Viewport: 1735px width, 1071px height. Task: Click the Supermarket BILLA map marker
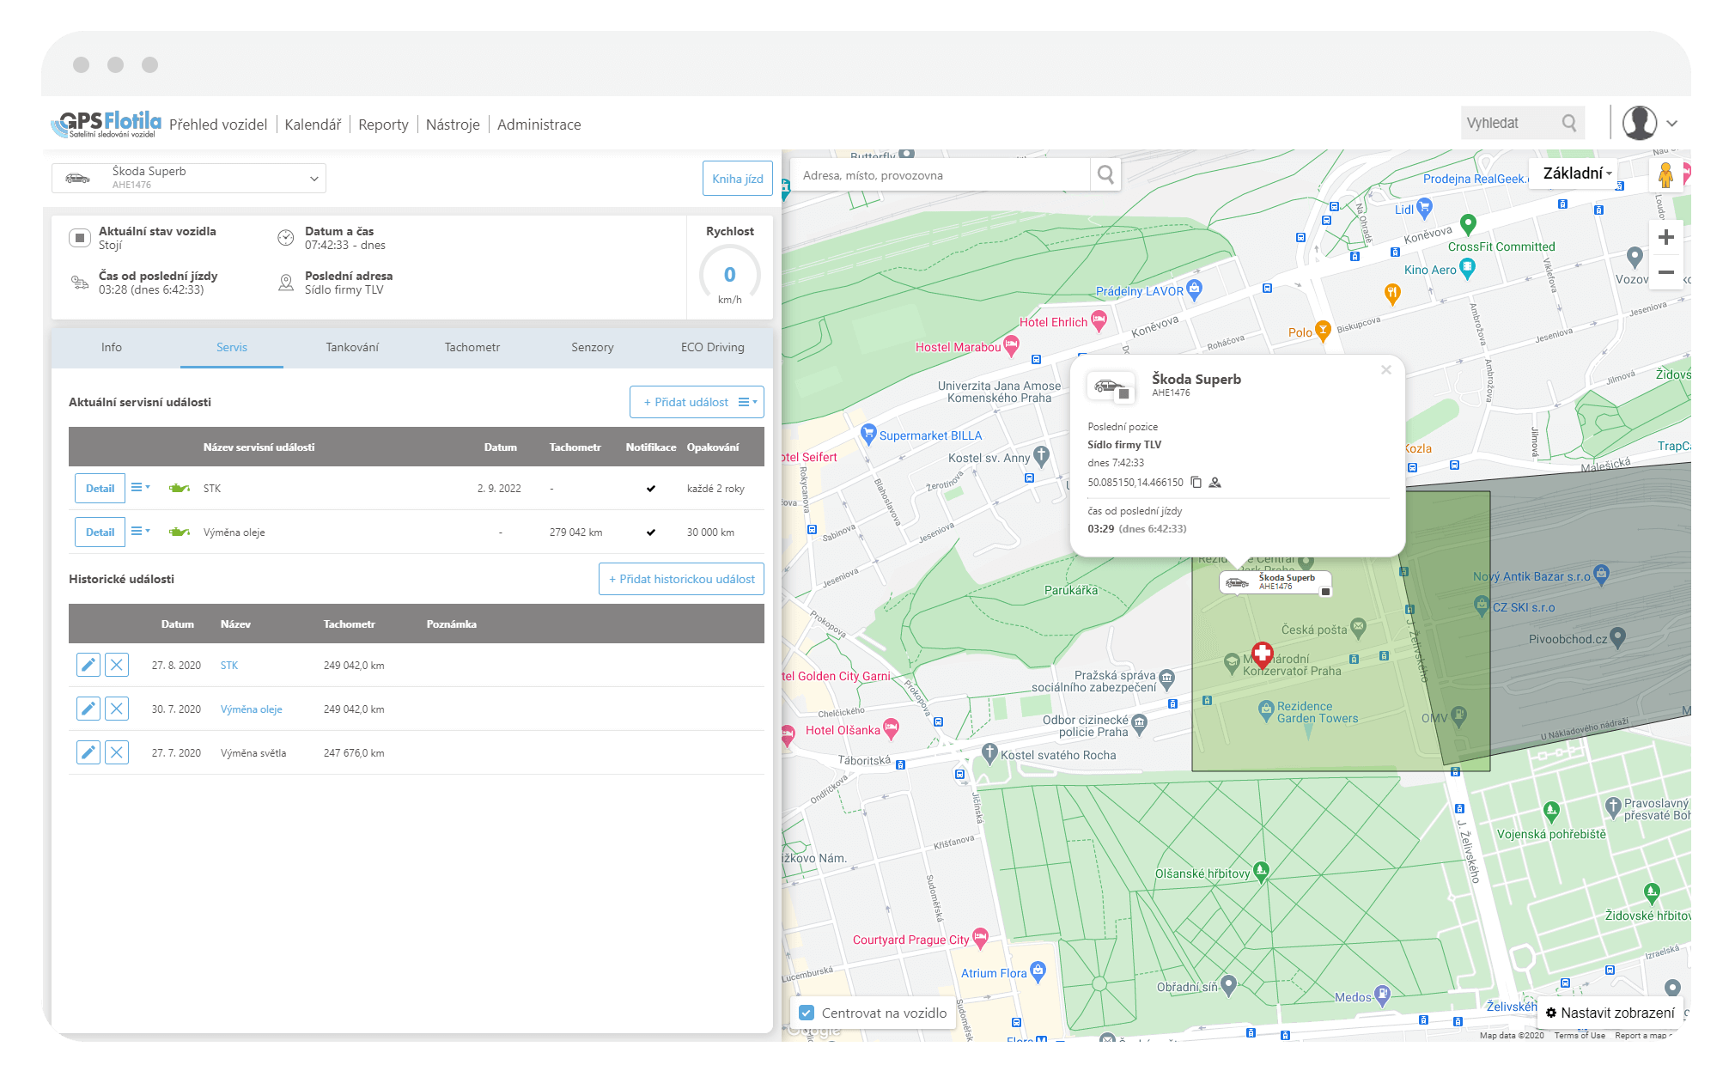click(867, 433)
